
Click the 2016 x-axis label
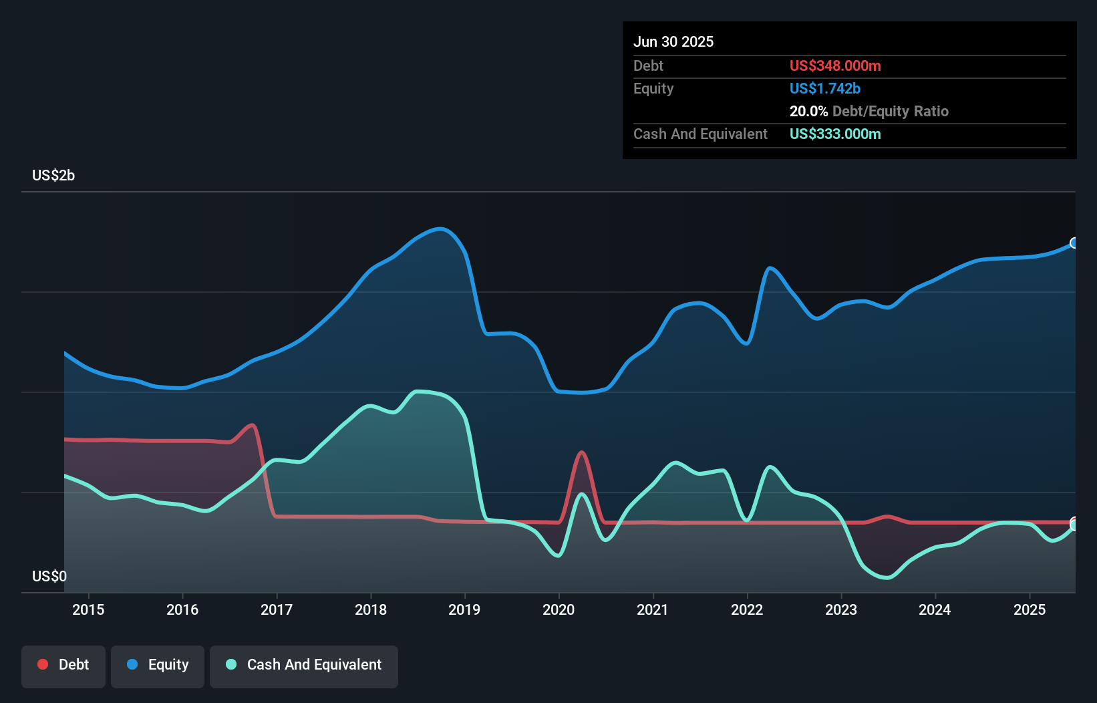click(x=182, y=609)
